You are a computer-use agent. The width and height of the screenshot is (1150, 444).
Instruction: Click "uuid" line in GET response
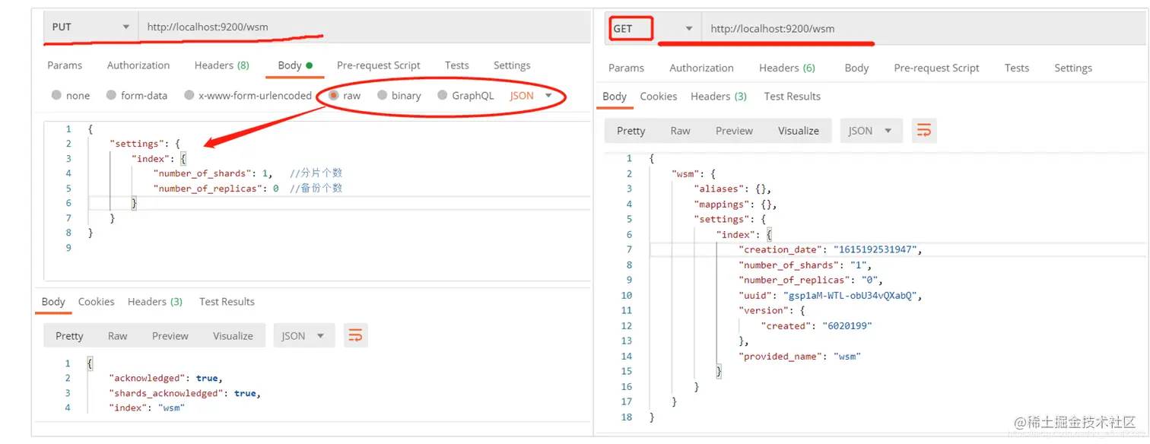click(x=830, y=295)
